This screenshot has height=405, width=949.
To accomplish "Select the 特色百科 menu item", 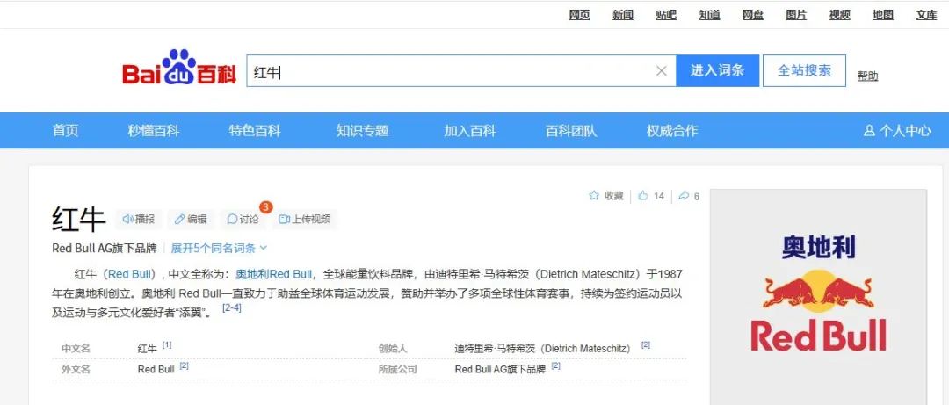I will pos(255,130).
